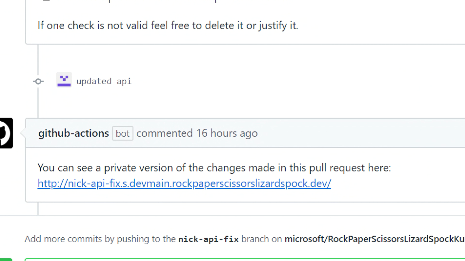Click the commit node icon on the timeline
The image size is (465, 261).
38,81
